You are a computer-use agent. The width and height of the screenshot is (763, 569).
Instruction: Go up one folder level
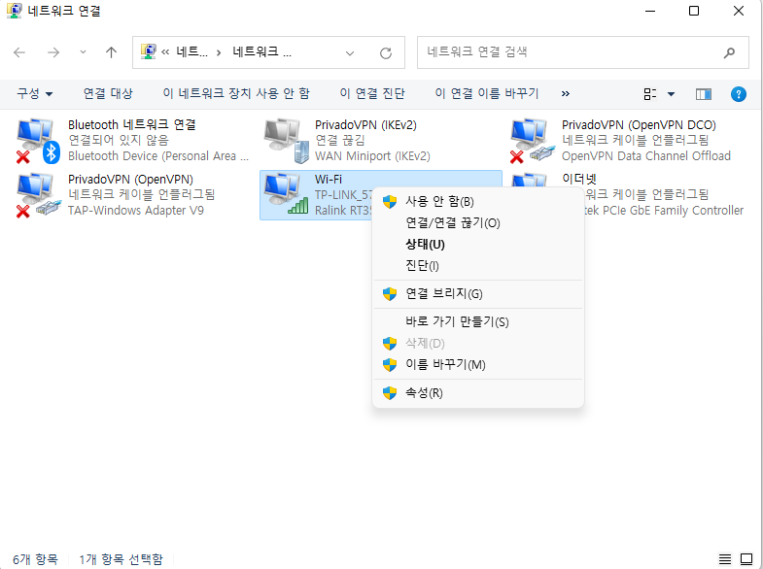[x=112, y=52]
